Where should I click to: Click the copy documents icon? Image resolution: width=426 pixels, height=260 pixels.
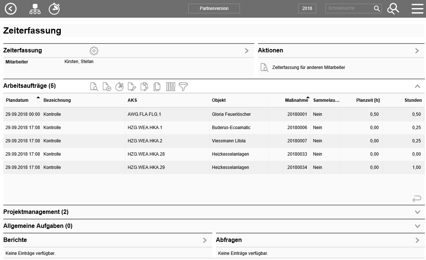point(157,87)
